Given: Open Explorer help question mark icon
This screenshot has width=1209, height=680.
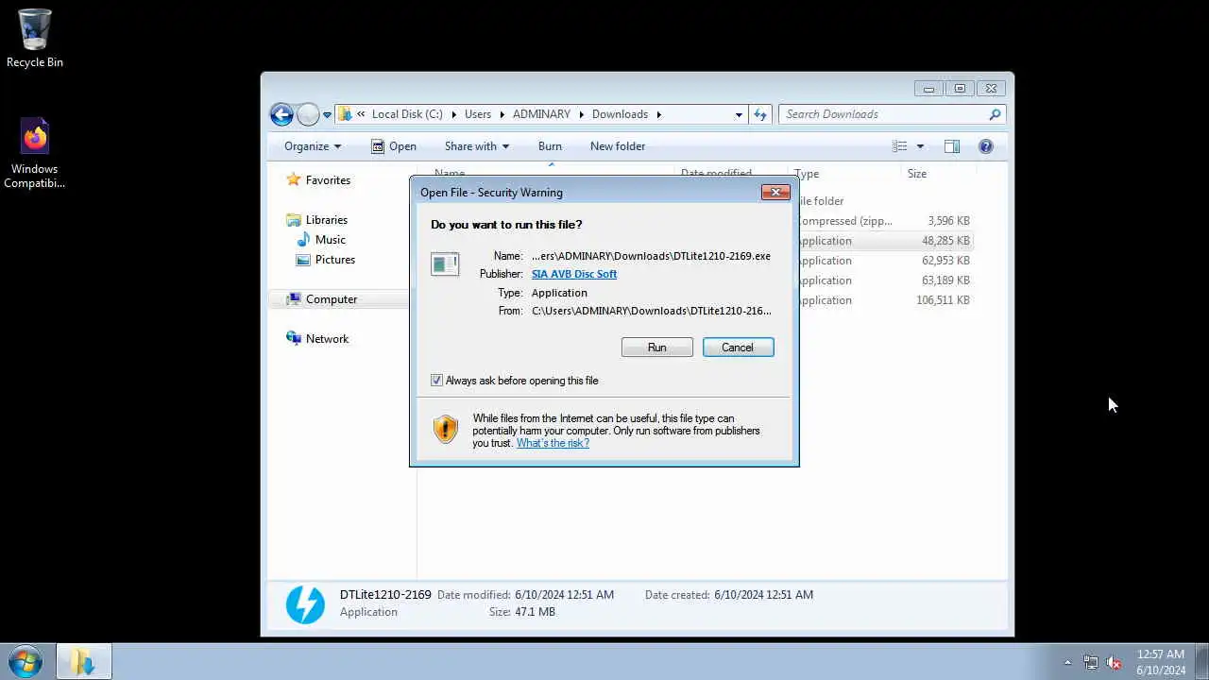Looking at the screenshot, I should [986, 146].
